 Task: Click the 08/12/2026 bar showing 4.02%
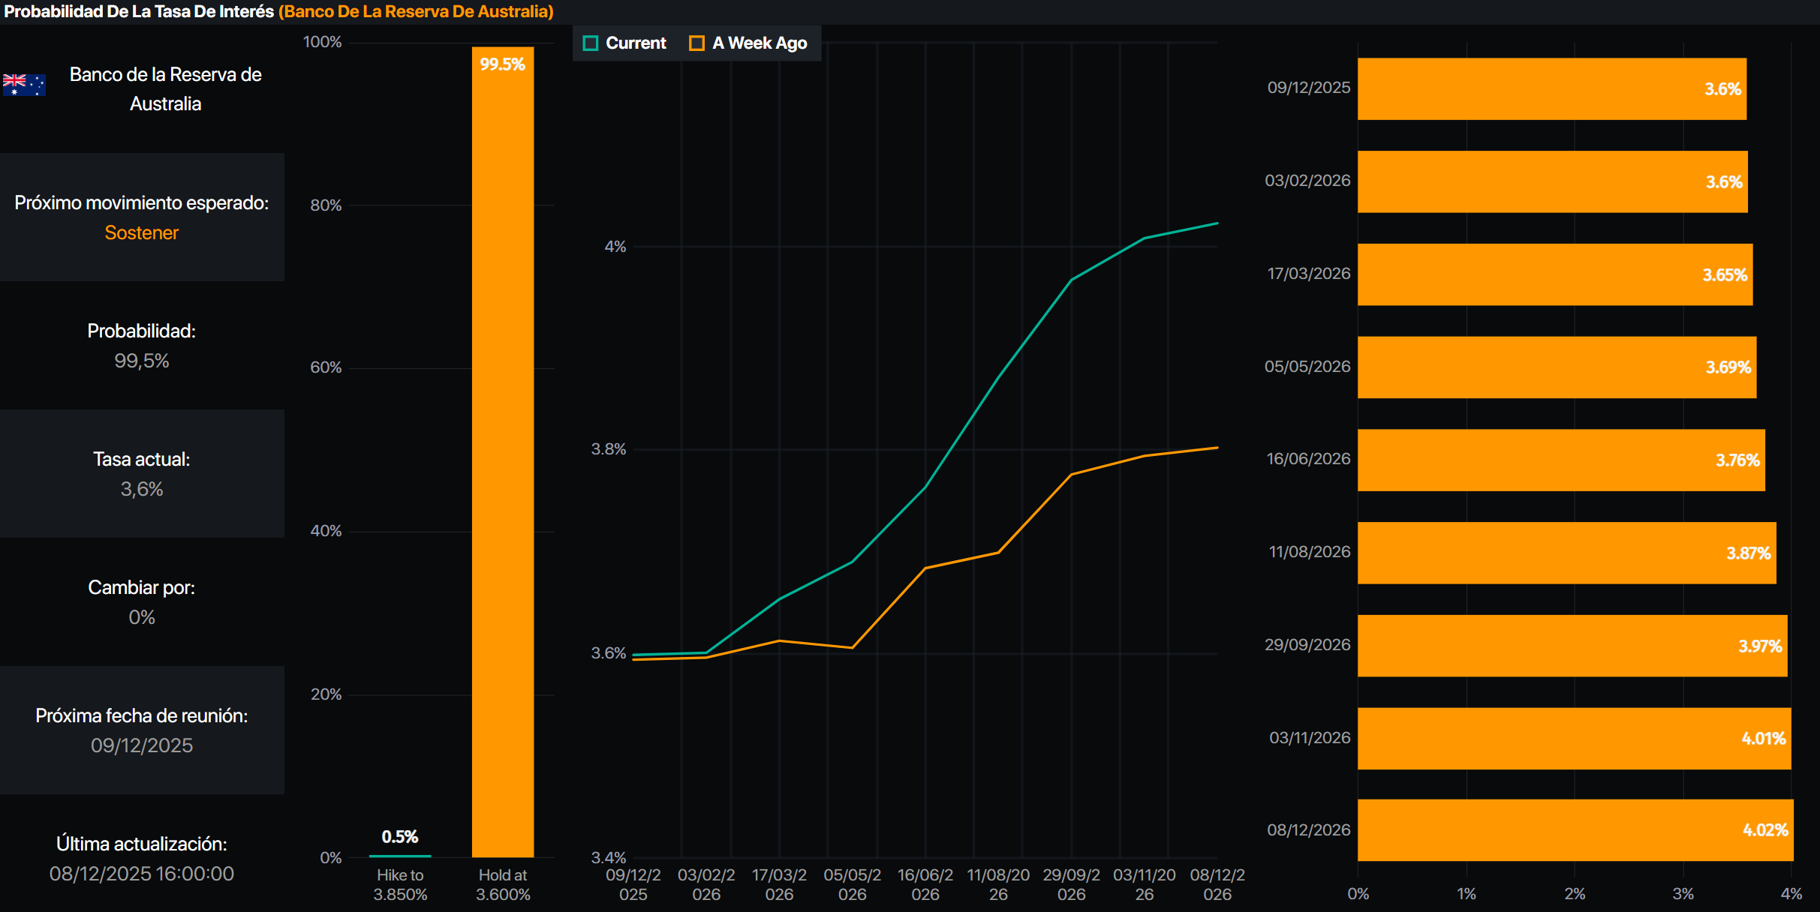click(x=1575, y=830)
